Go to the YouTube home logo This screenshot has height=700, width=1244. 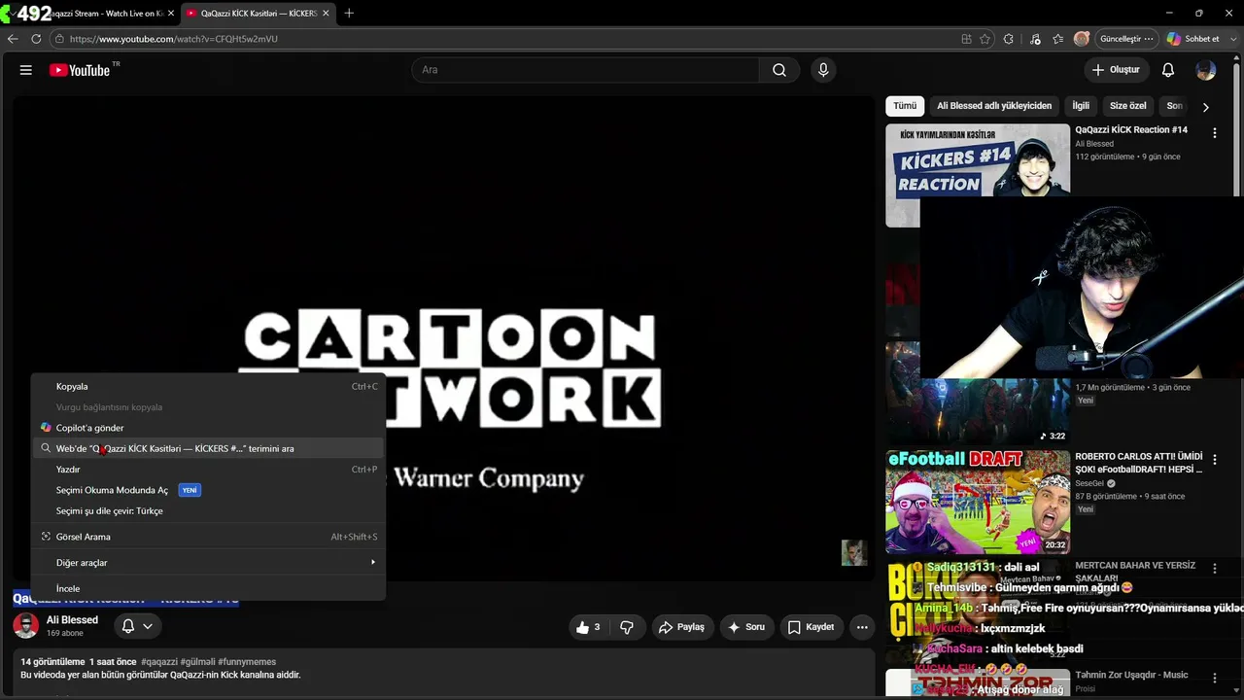[x=80, y=70]
